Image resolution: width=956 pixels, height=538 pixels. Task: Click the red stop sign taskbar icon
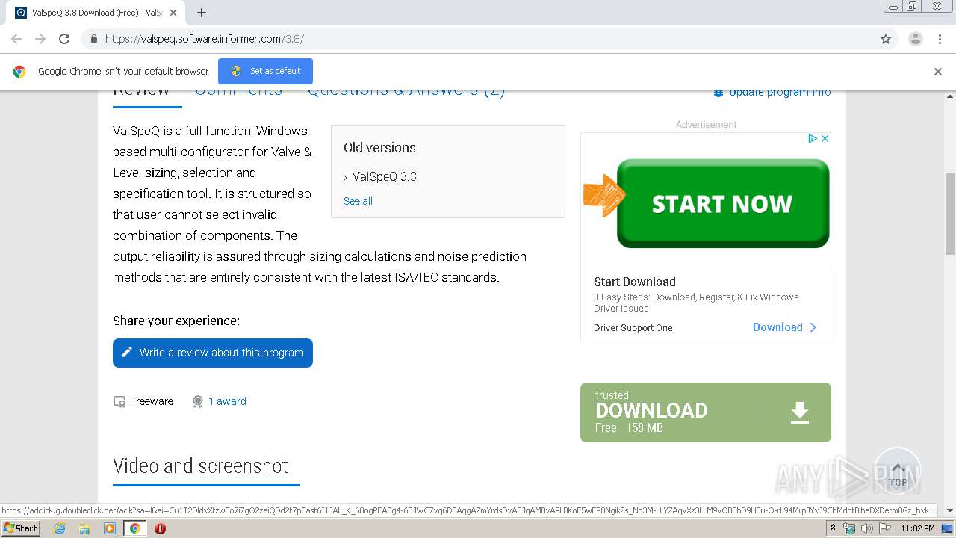[160, 528]
